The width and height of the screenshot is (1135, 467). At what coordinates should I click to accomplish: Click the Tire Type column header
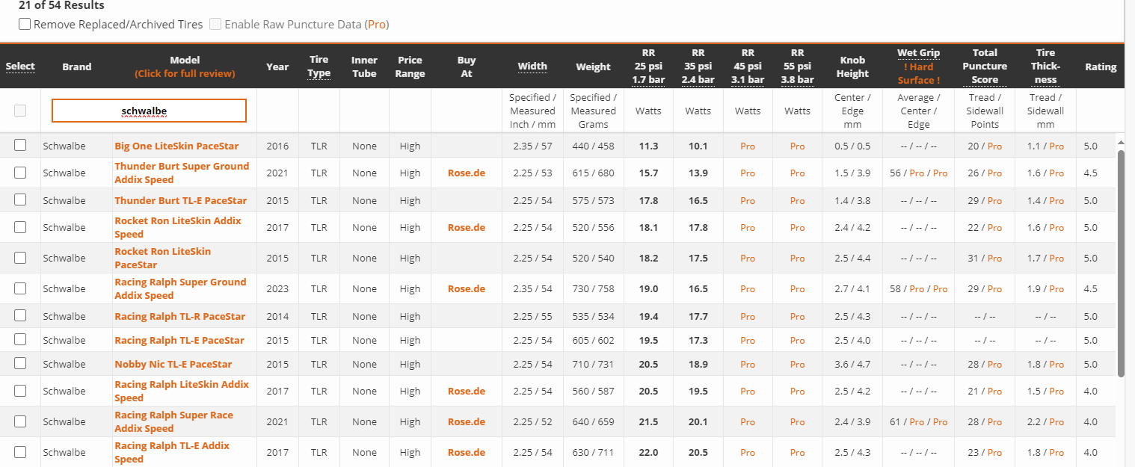pyautogui.click(x=319, y=67)
